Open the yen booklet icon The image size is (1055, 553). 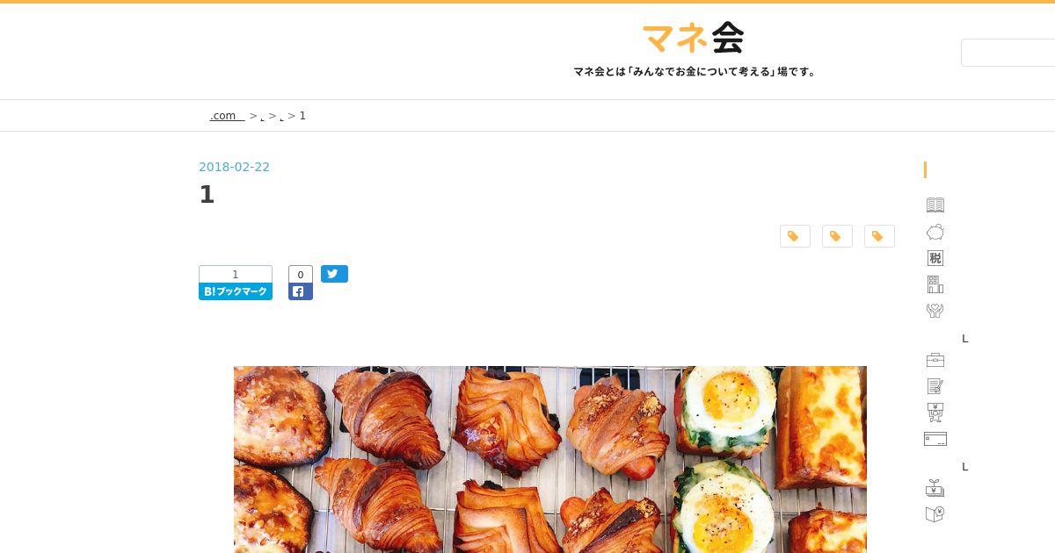[x=935, y=514]
